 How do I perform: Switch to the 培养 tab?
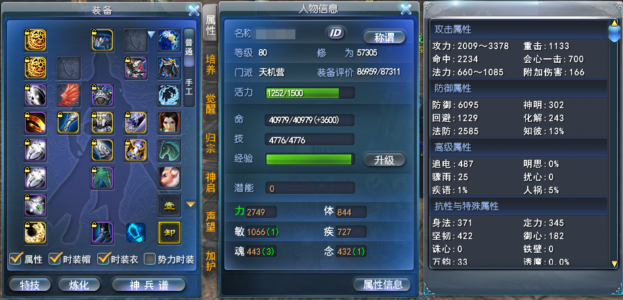tap(211, 65)
